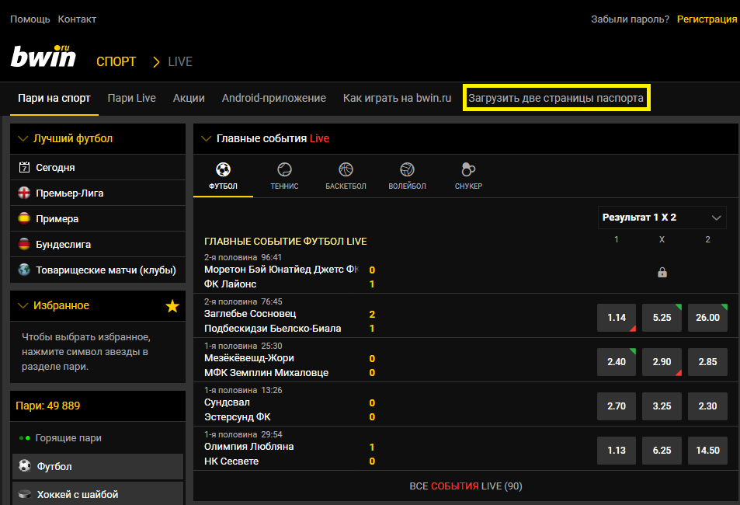
Task: Select the Баскетбол sport icon
Action: pyautogui.click(x=346, y=169)
